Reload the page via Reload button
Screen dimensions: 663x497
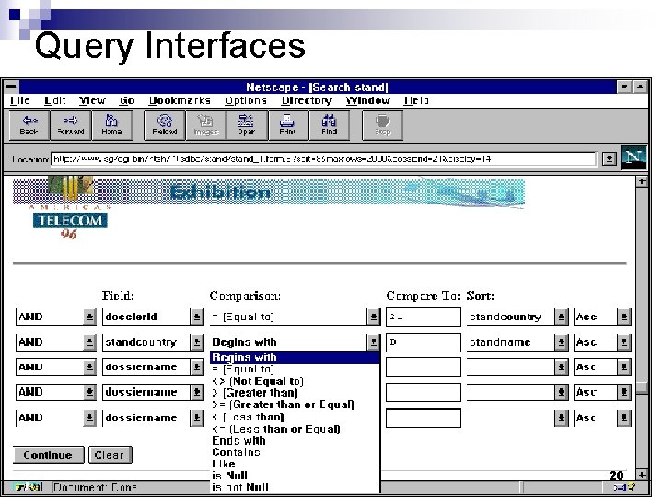pos(165,125)
